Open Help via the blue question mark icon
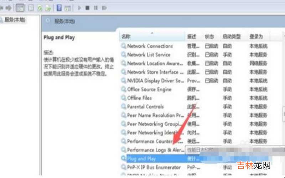The height and width of the screenshot is (178, 285). tap(59, 7)
